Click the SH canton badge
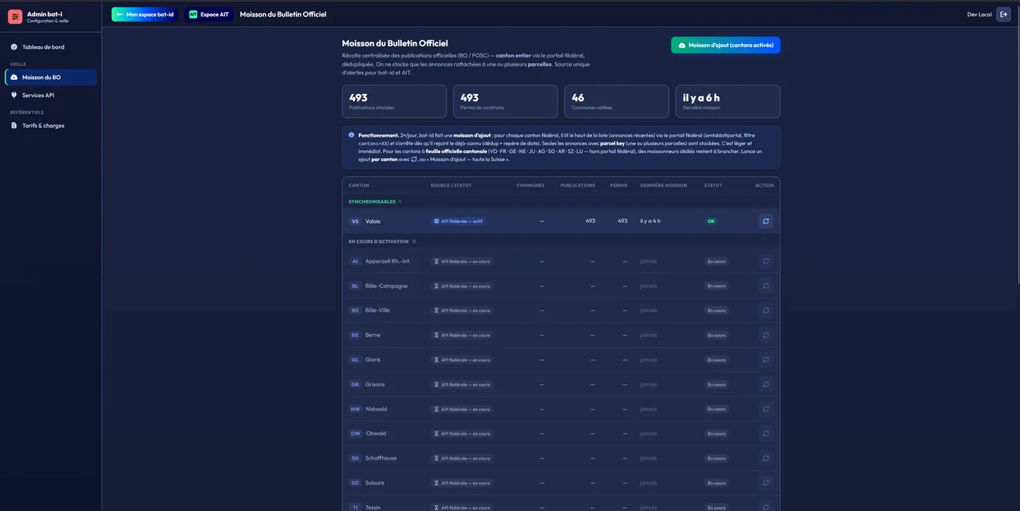 coord(355,458)
